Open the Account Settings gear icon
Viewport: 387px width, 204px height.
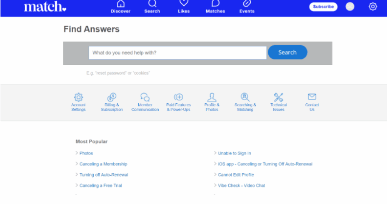78,97
